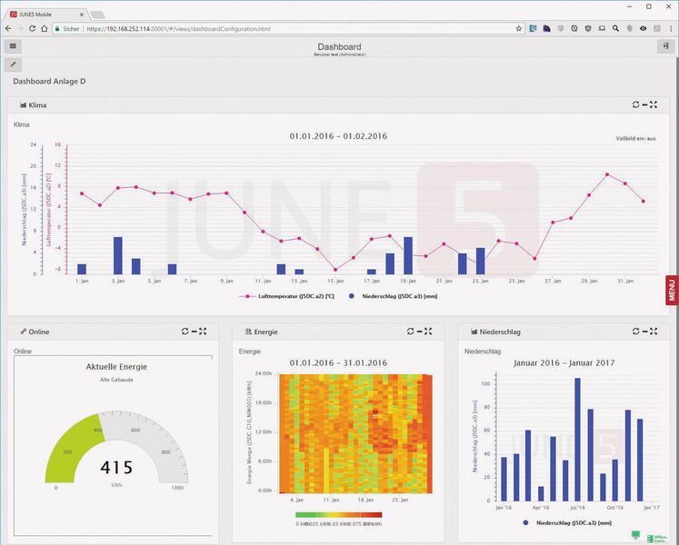Toggle the Lufttemperatur series in the Klima legend
679x545 pixels.
(286, 296)
